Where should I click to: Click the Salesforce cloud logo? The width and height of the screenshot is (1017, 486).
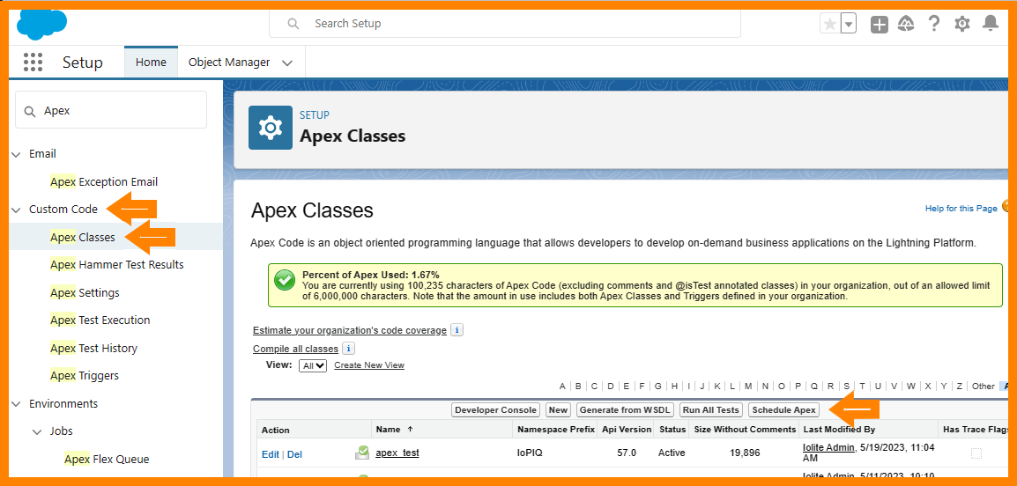click(x=41, y=25)
